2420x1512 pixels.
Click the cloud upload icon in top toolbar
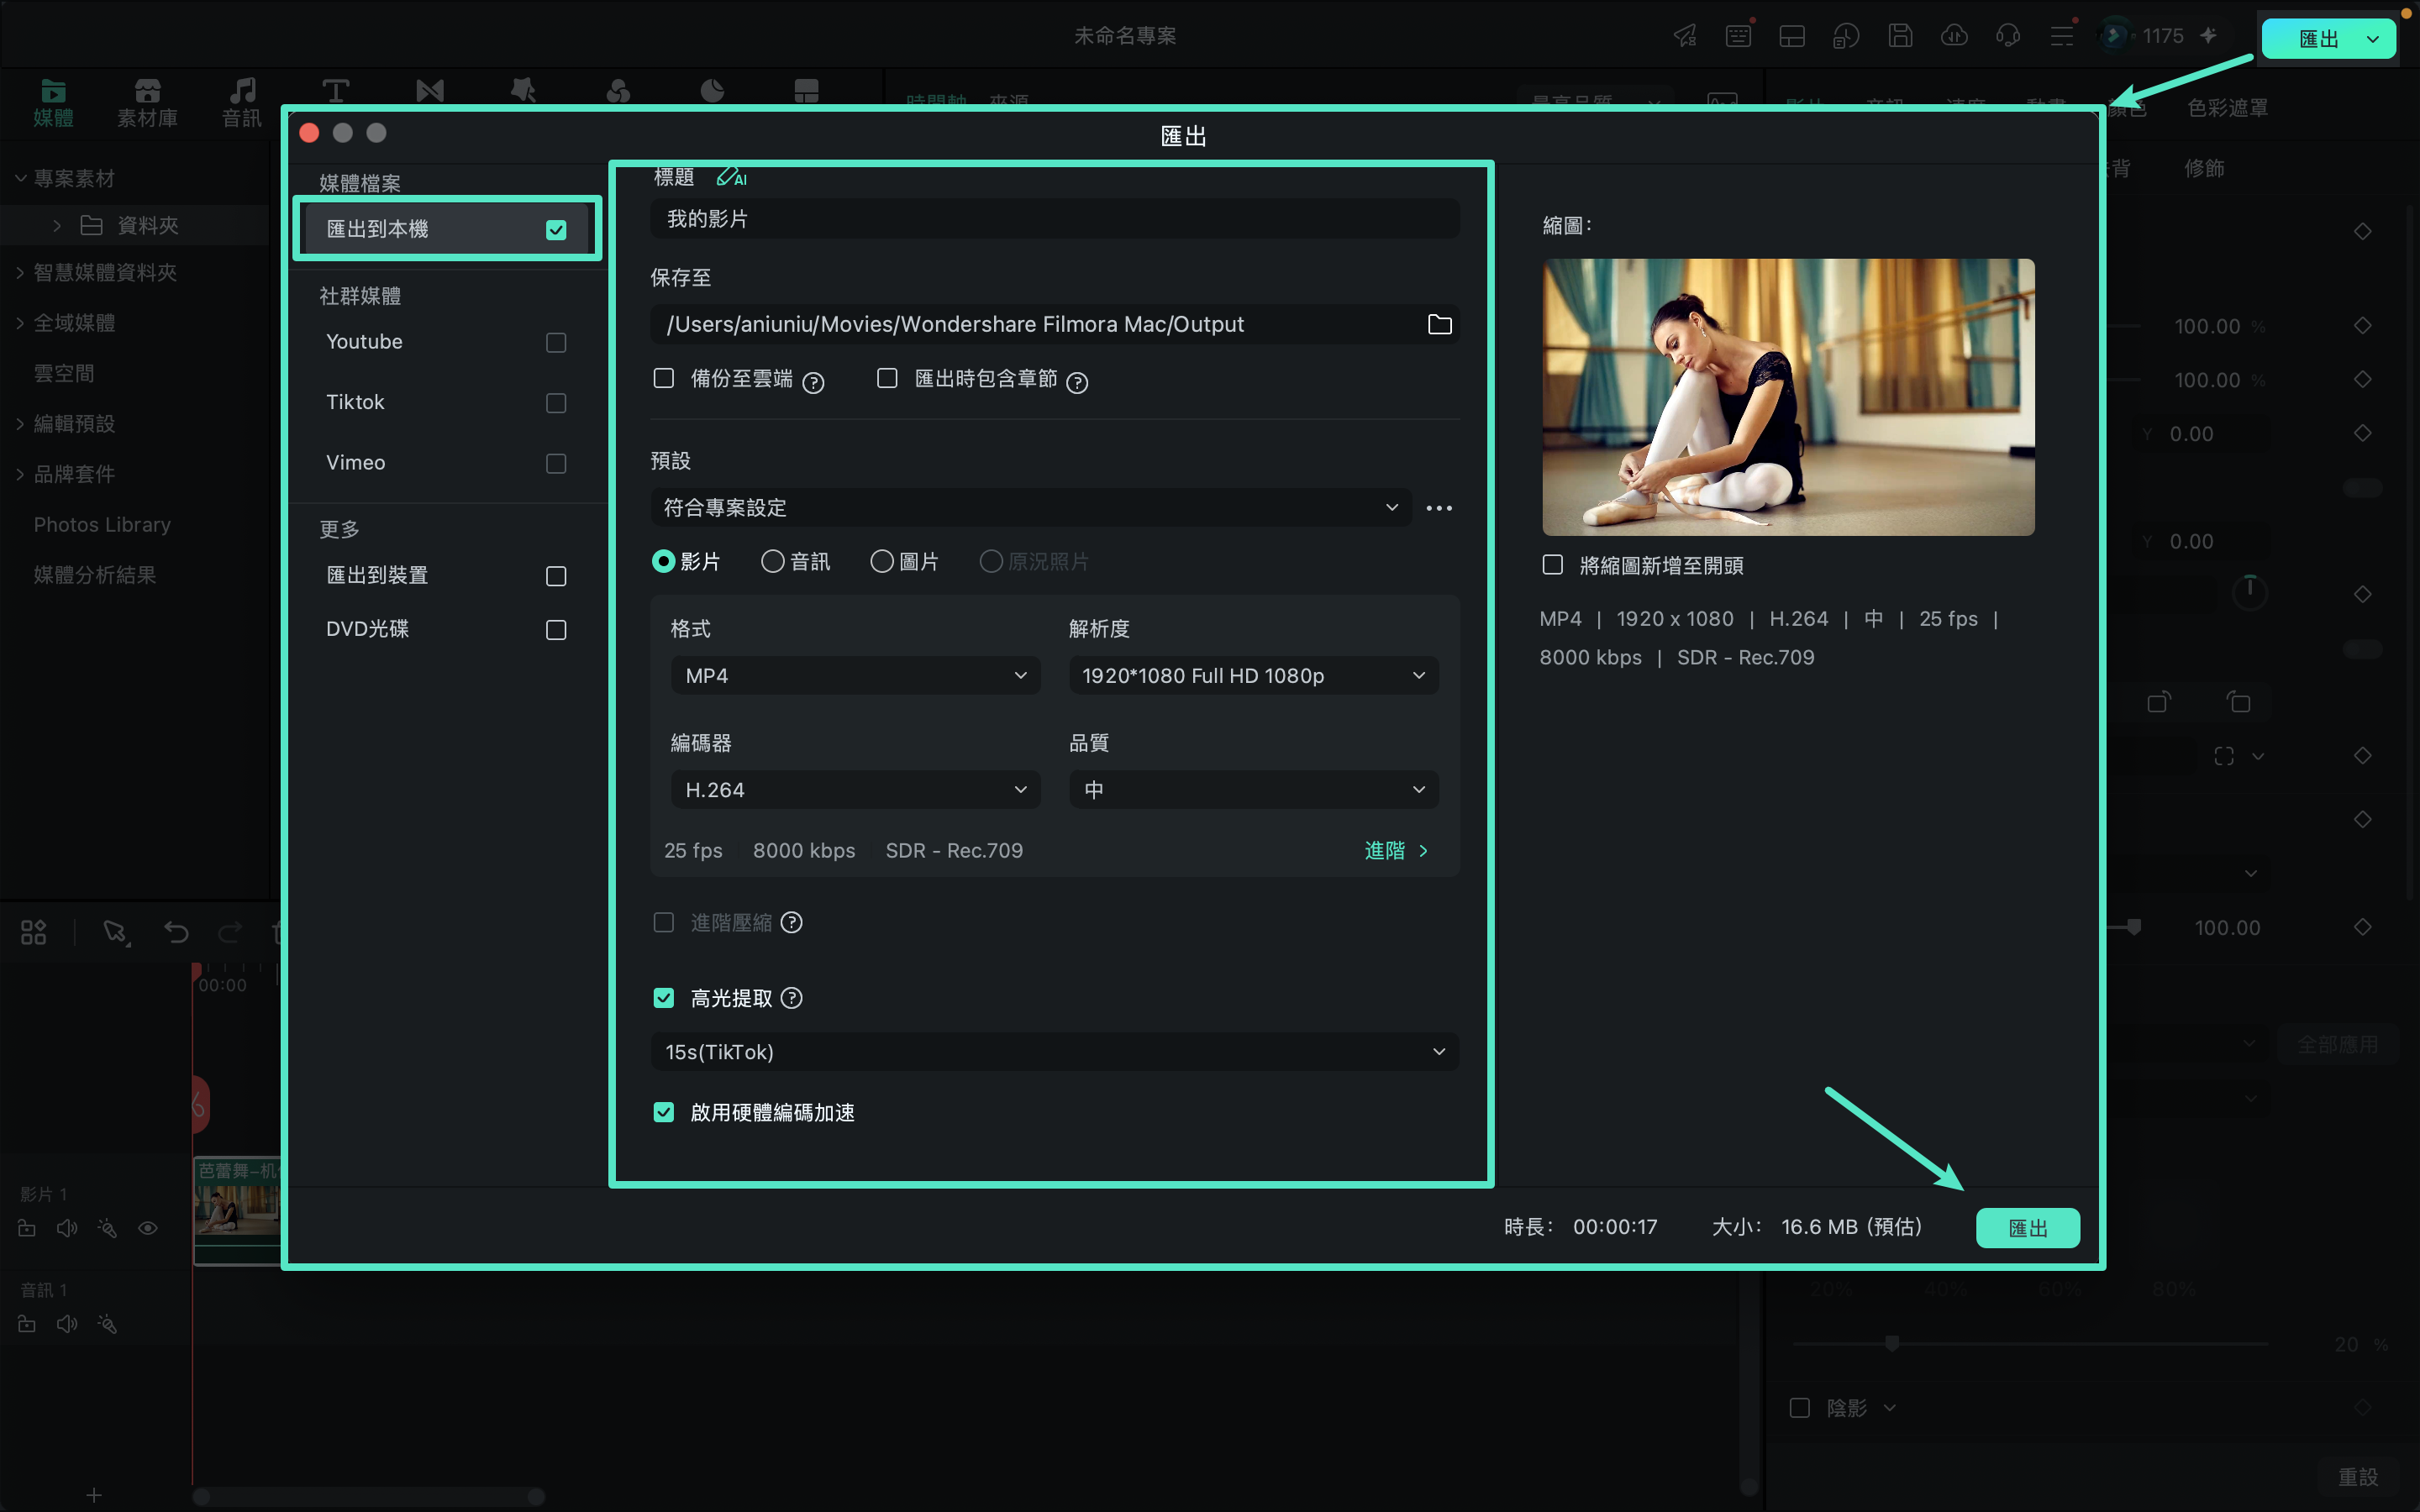point(1954,36)
